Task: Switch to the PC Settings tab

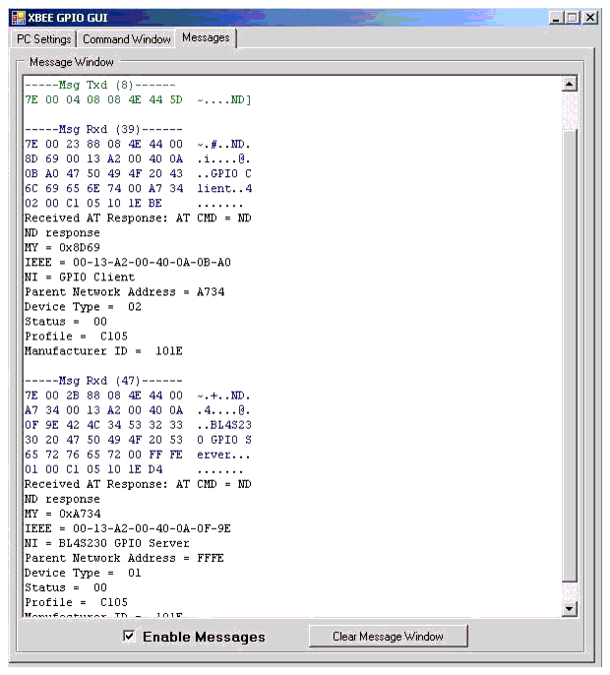Action: pos(43,39)
